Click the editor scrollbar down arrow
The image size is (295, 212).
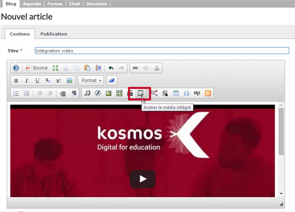click(281, 194)
